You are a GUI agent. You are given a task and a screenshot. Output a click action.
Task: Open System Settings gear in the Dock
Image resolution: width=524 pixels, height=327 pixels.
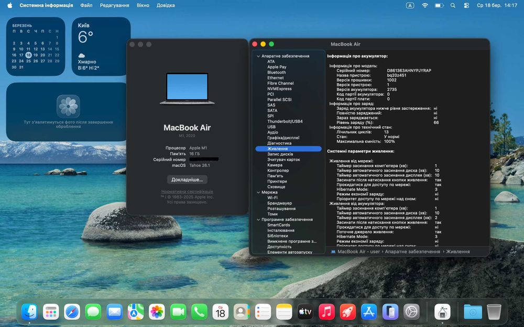point(411,312)
